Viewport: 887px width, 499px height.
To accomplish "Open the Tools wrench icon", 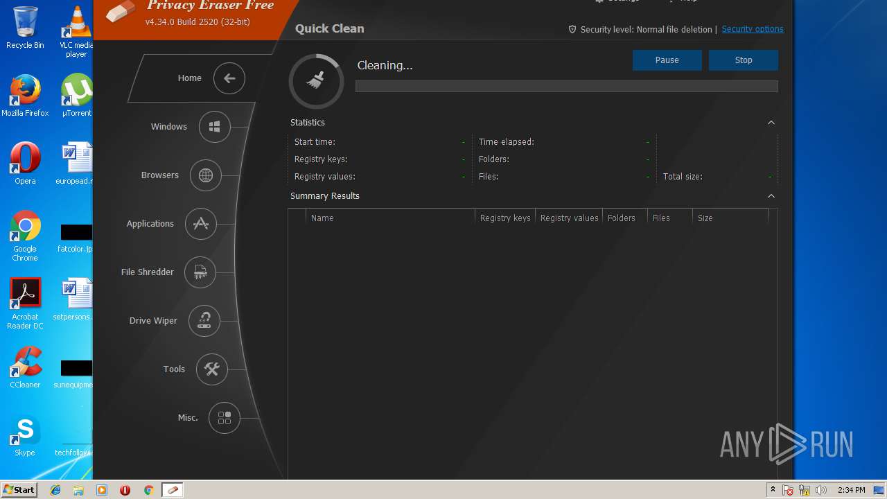I will point(212,369).
